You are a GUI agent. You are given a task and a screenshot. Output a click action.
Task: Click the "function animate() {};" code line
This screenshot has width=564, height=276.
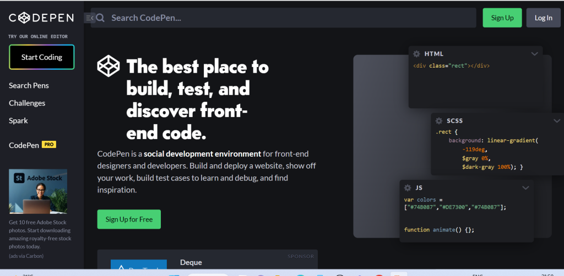[439, 230]
